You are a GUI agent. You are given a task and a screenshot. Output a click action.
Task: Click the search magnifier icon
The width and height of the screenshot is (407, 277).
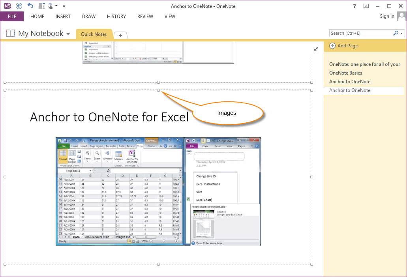pos(396,33)
